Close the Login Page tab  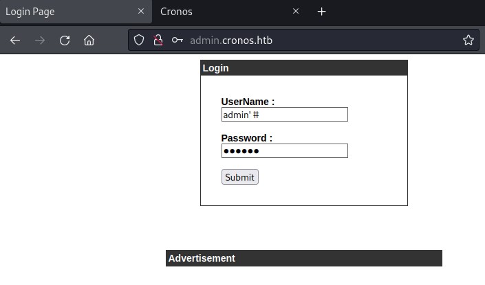point(140,12)
